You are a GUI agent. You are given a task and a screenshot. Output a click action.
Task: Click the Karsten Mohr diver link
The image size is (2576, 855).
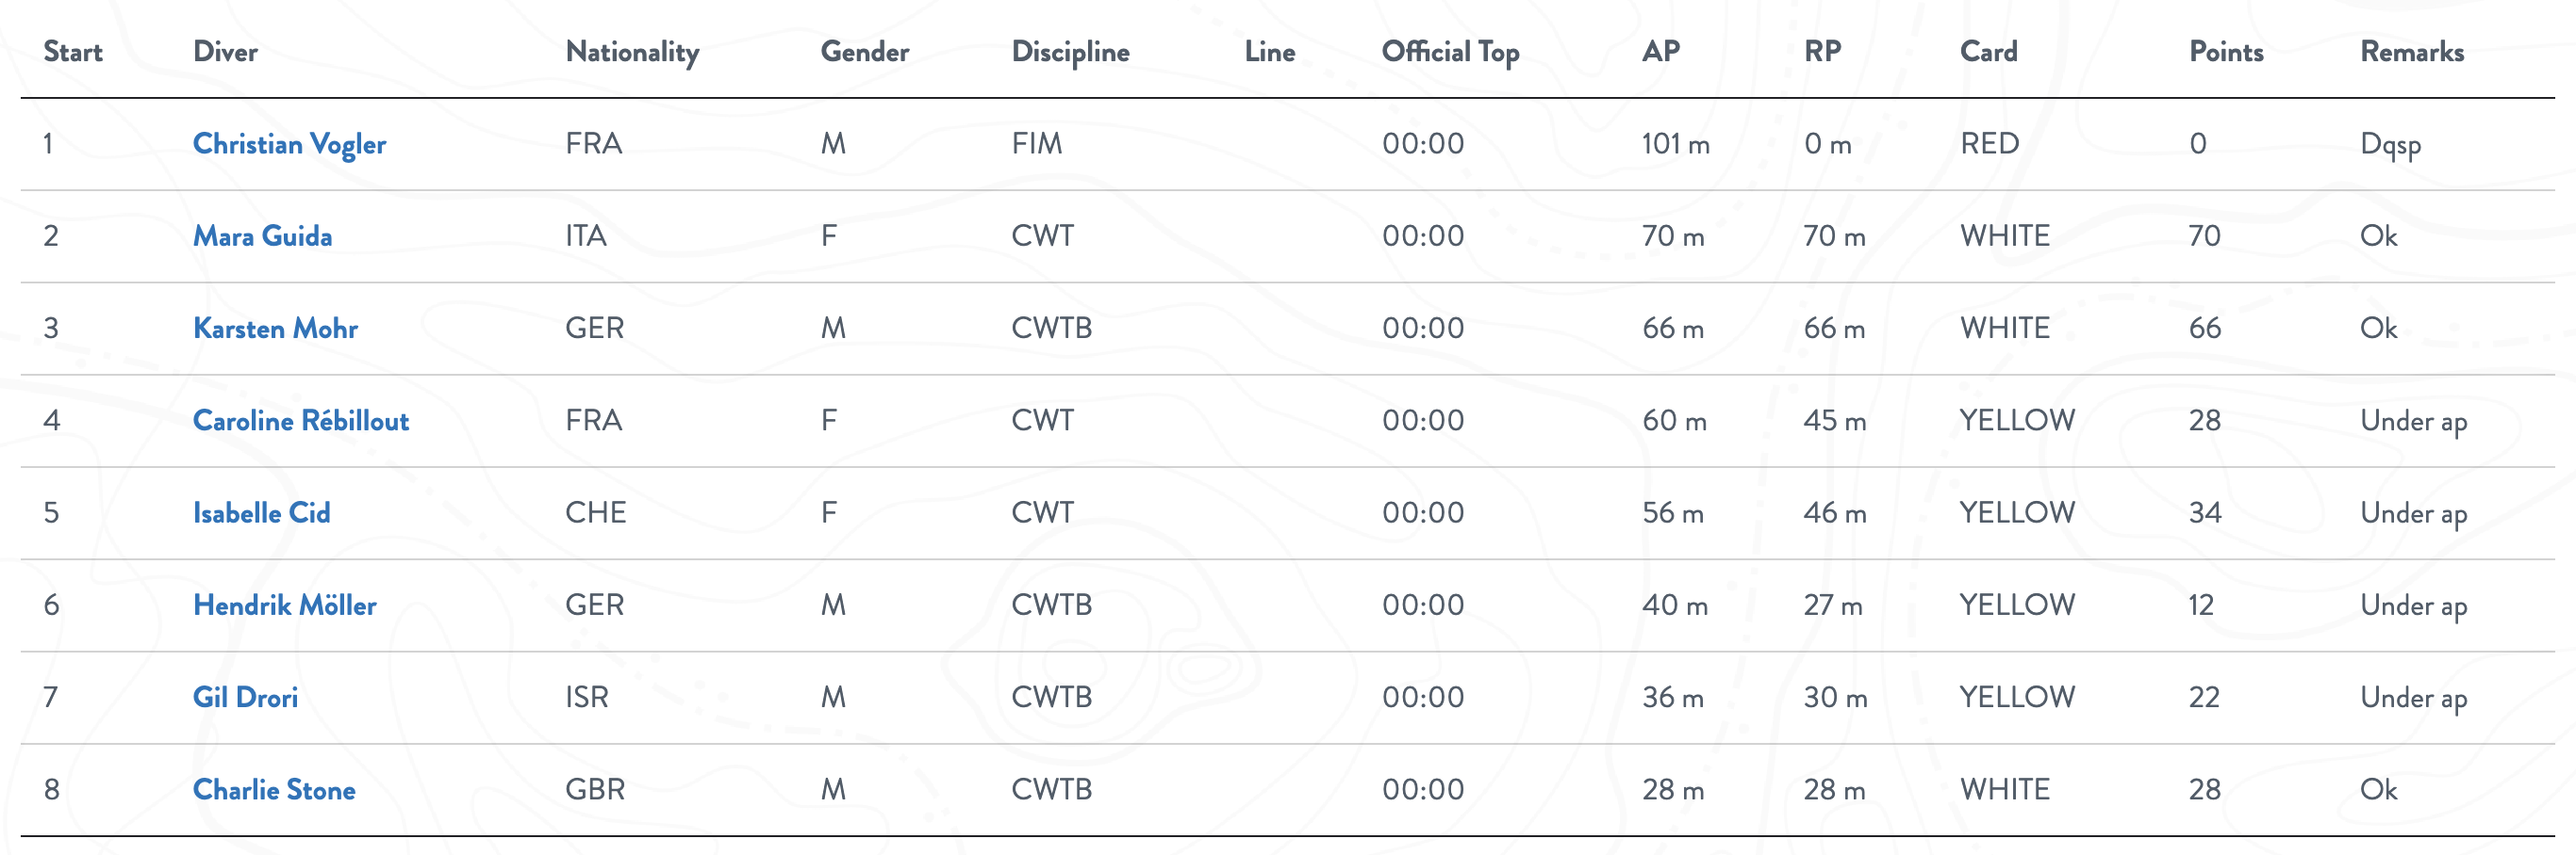(275, 329)
